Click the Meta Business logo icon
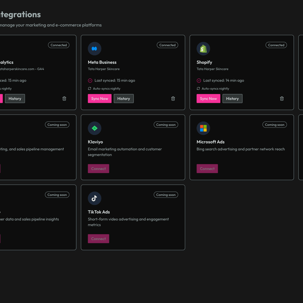This screenshot has height=303, width=303. point(95,49)
